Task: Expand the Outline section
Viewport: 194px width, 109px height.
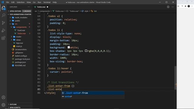Action: tap(19, 104)
